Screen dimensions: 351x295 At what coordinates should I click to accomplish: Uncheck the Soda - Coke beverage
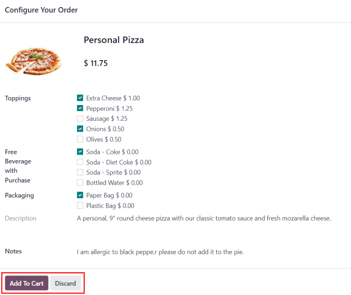(x=80, y=152)
